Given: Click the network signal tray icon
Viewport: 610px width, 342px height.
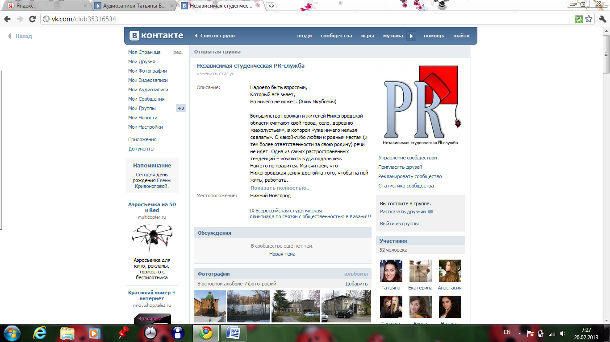Looking at the screenshot, I should click(552, 333).
